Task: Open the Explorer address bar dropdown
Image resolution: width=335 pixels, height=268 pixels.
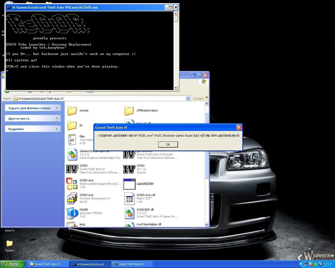Action: point(188,98)
